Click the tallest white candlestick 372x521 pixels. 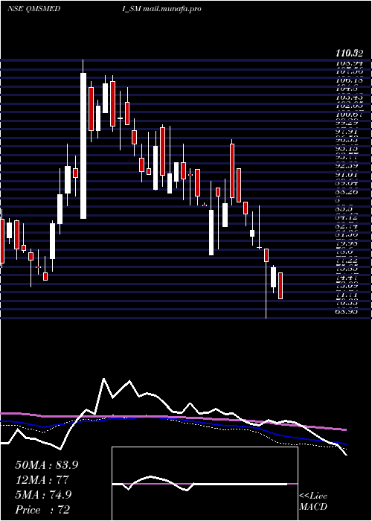point(83,146)
